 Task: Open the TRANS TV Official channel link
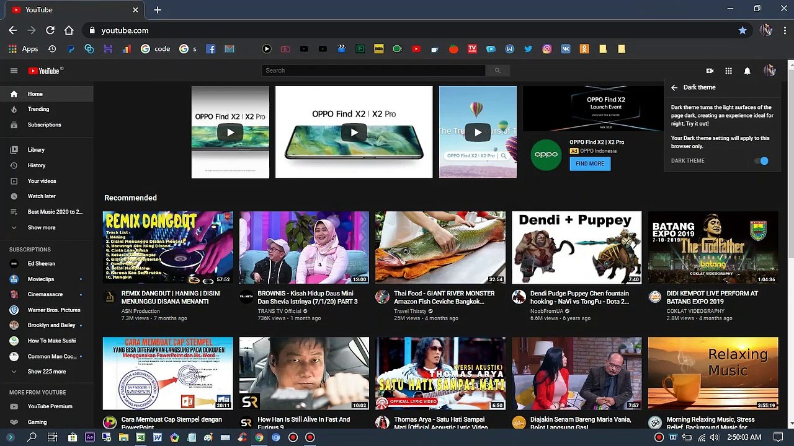click(279, 311)
